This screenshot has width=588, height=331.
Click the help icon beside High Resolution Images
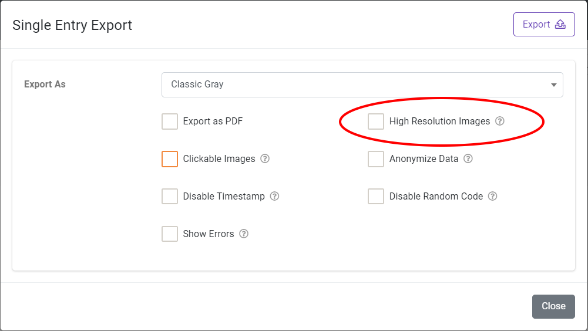[x=500, y=121]
